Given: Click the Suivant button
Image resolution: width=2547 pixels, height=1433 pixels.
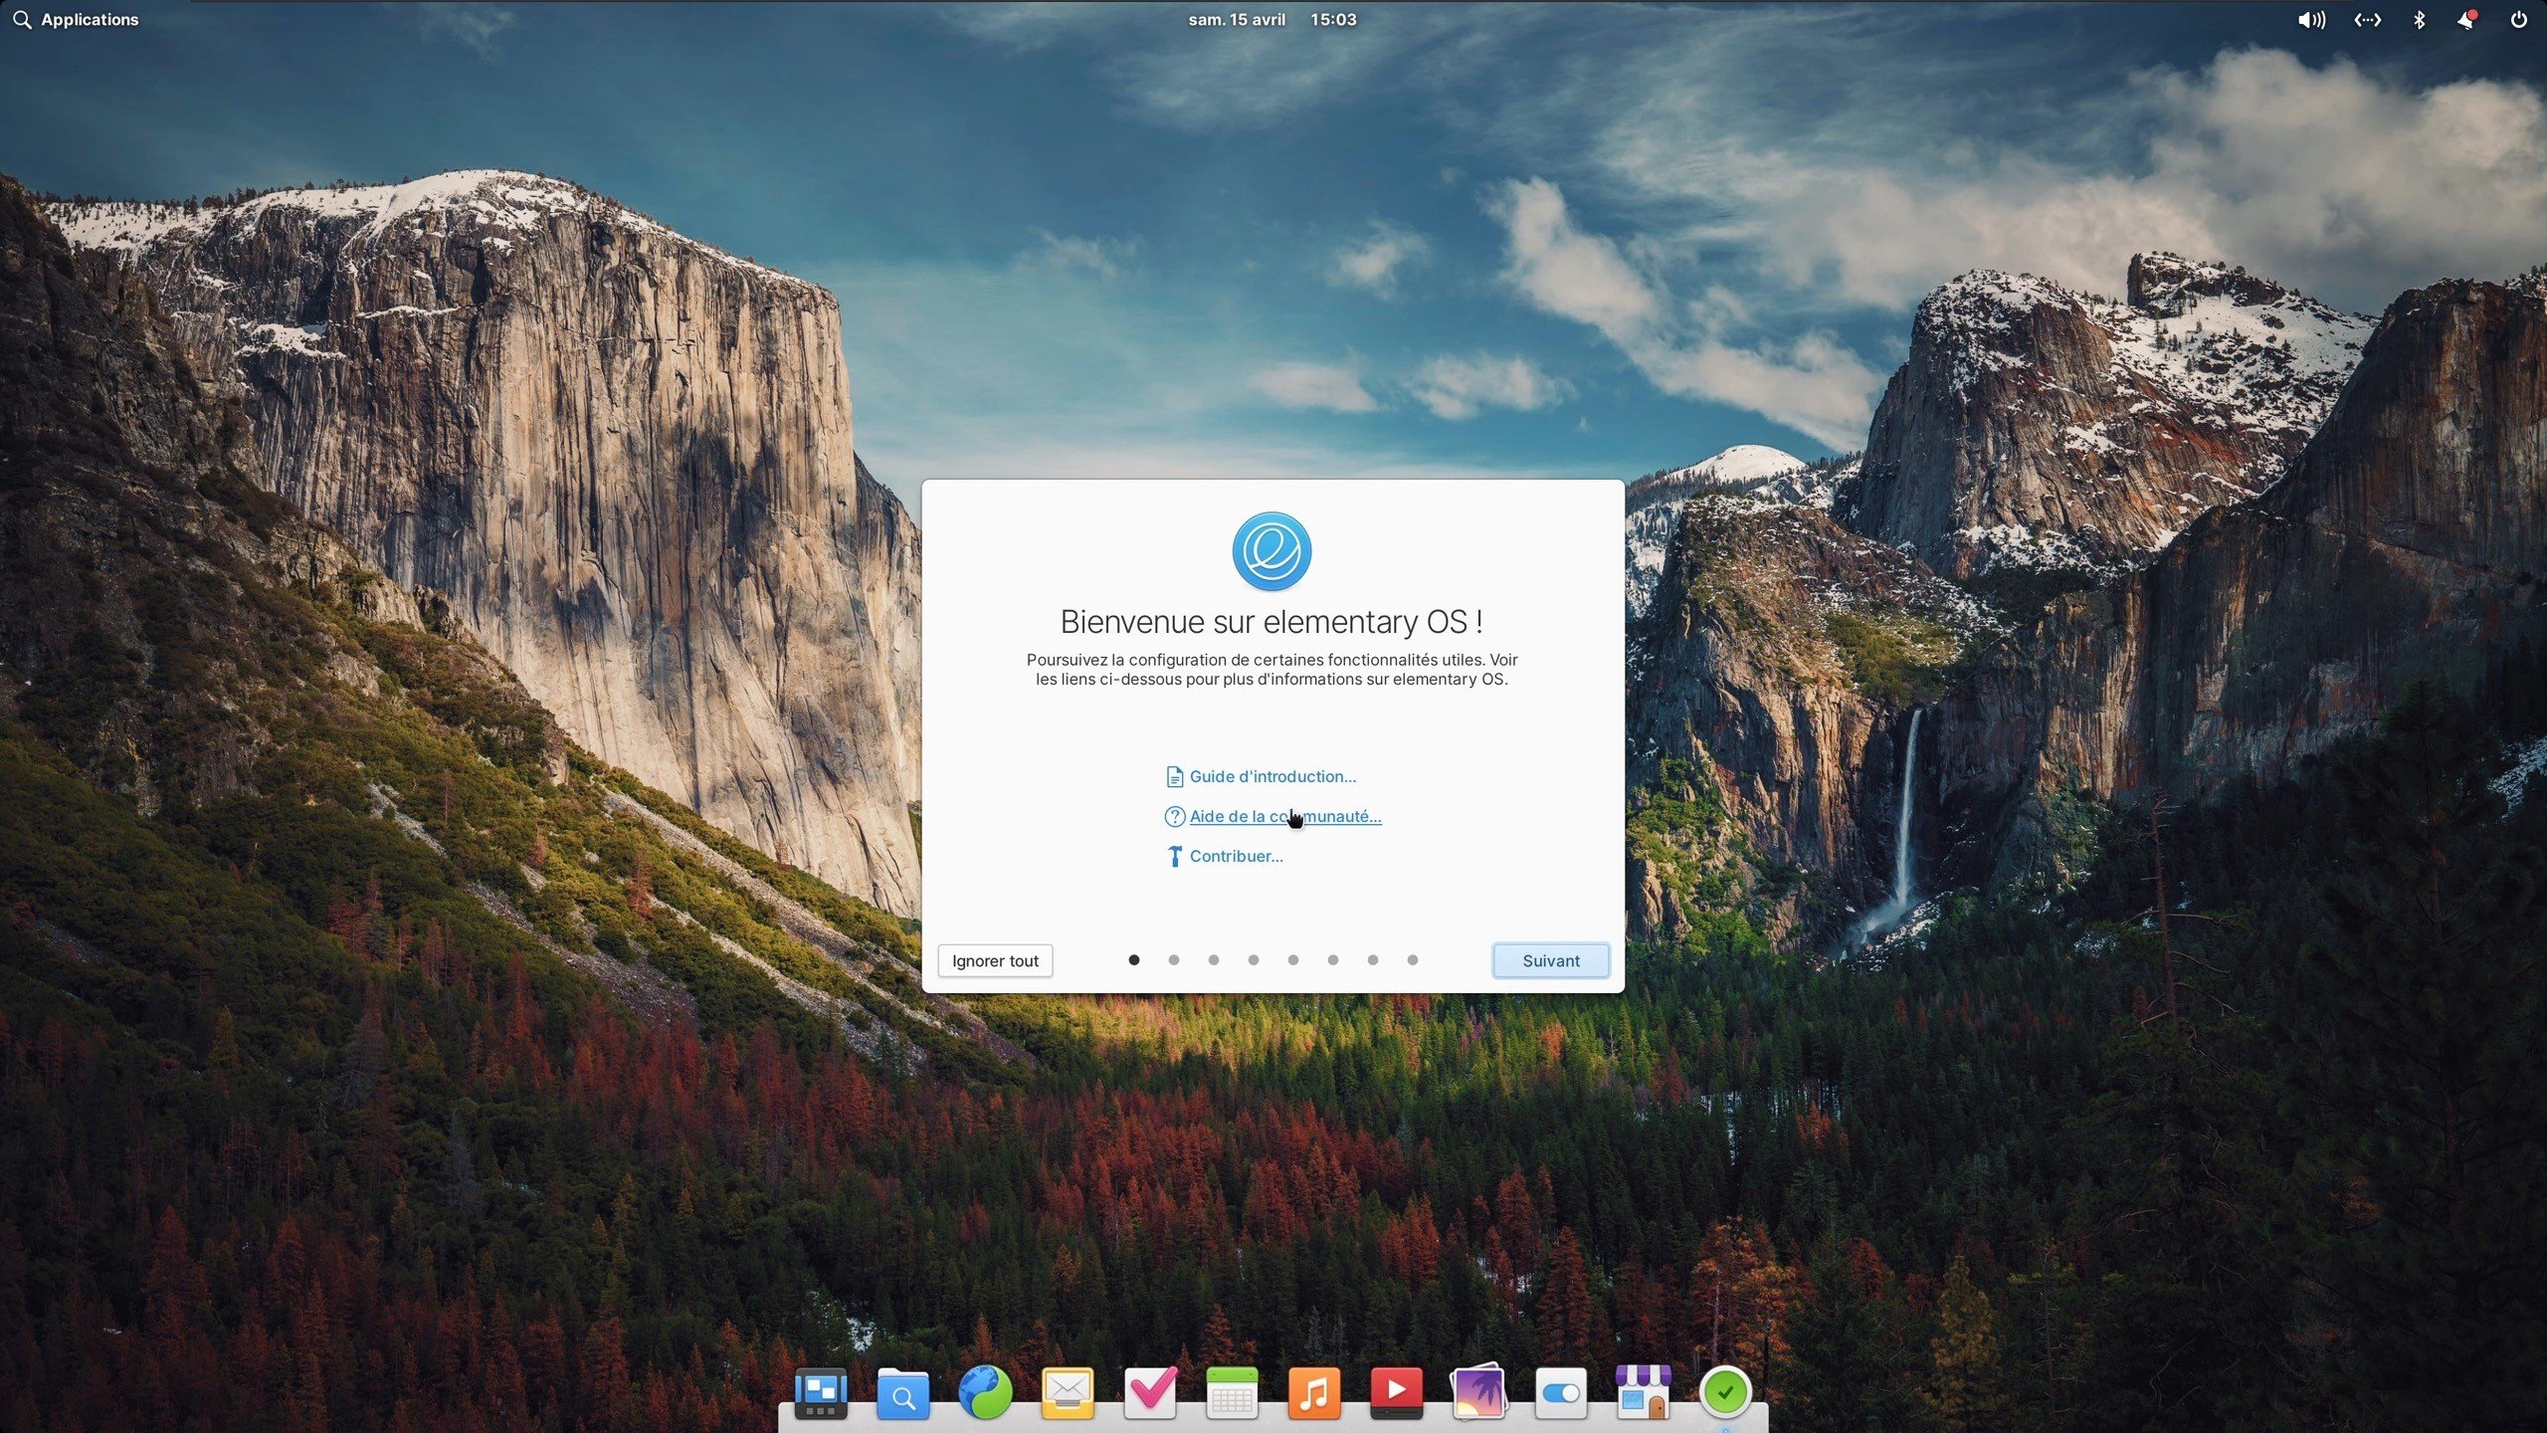Looking at the screenshot, I should pyautogui.click(x=1550, y=960).
